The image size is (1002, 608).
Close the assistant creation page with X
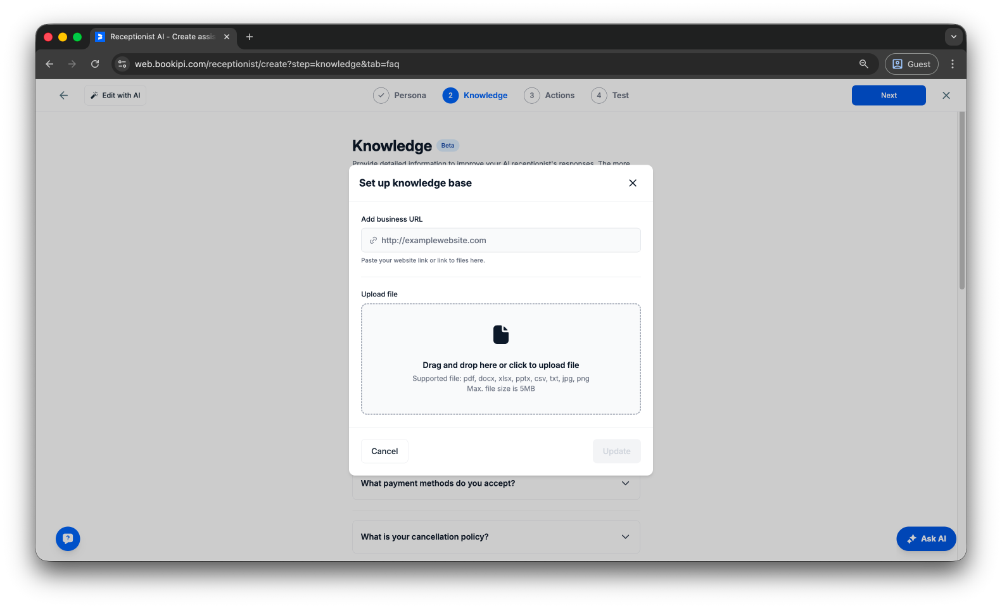pos(946,95)
